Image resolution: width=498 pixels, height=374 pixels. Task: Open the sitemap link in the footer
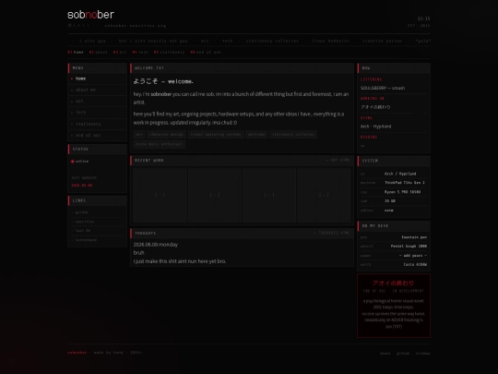tap(422, 354)
